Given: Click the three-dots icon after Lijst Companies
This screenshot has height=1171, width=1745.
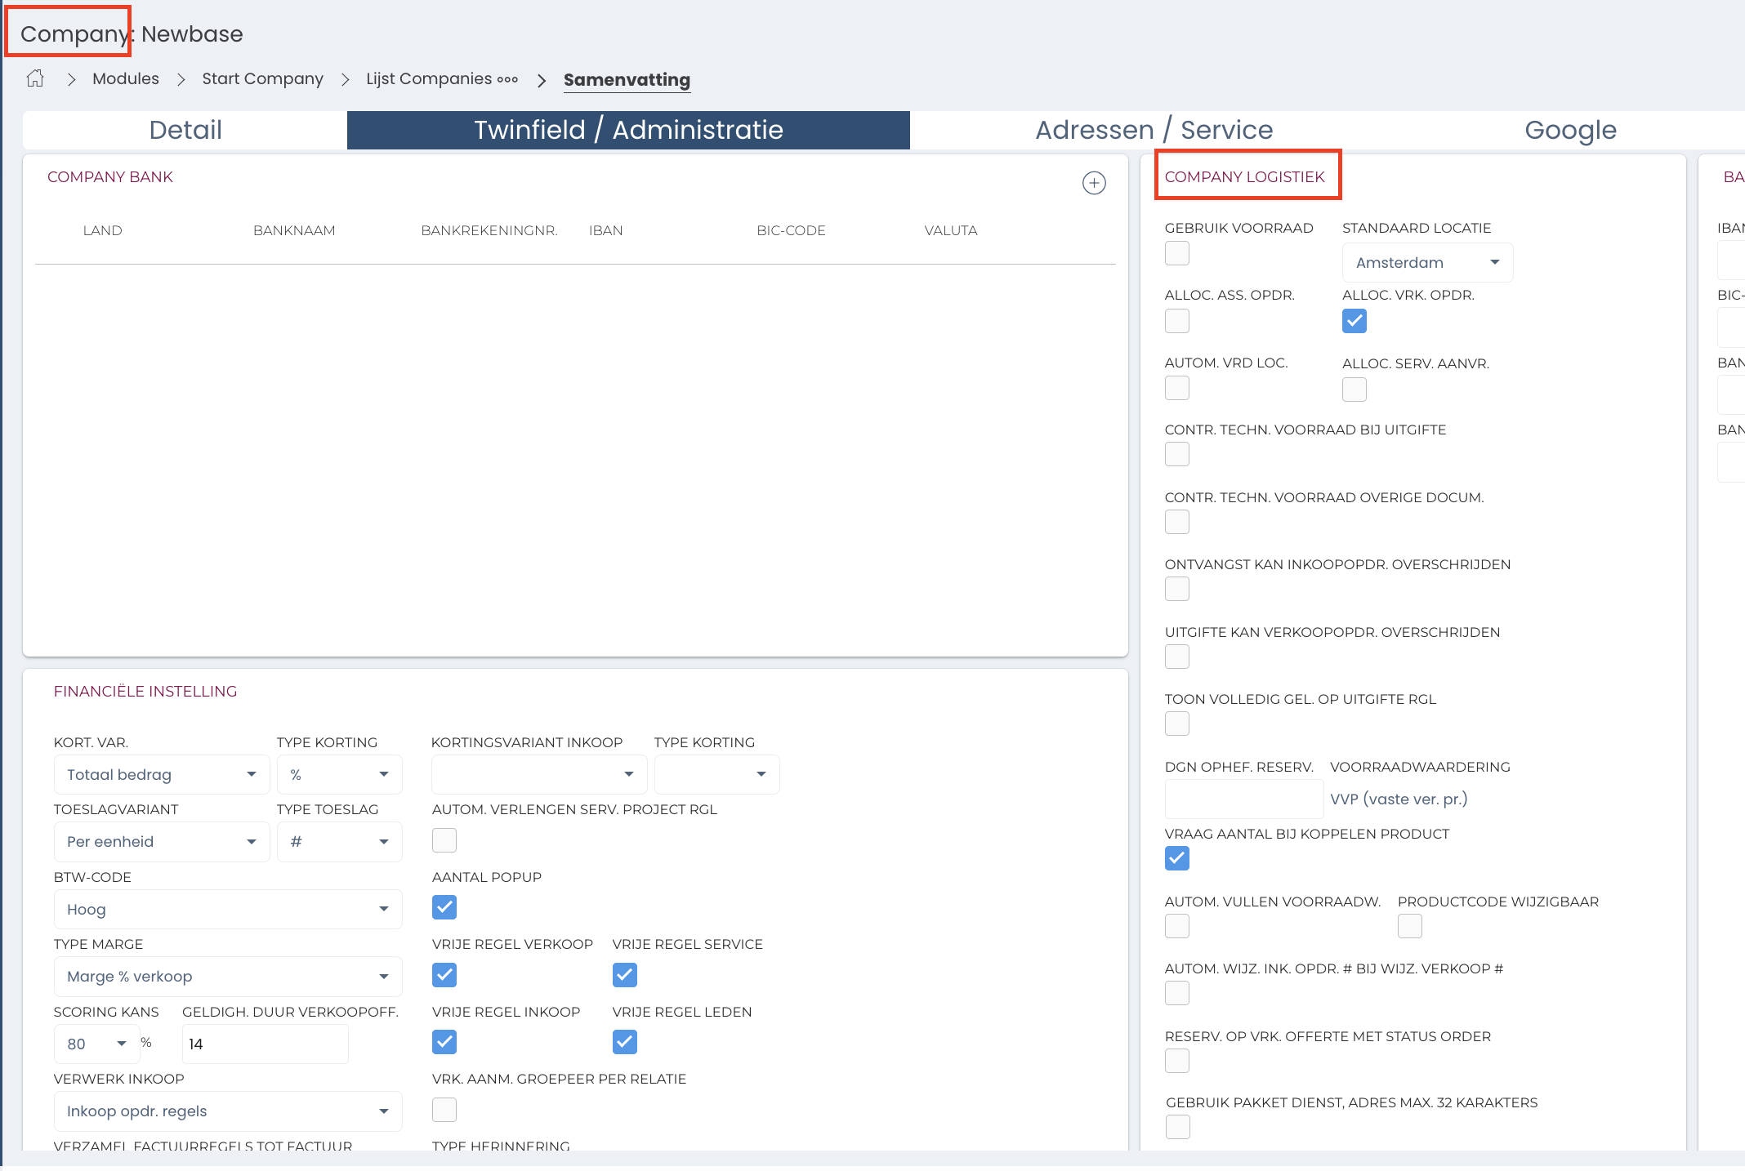Looking at the screenshot, I should (507, 79).
